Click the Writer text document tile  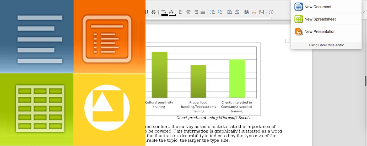coord(37,36)
